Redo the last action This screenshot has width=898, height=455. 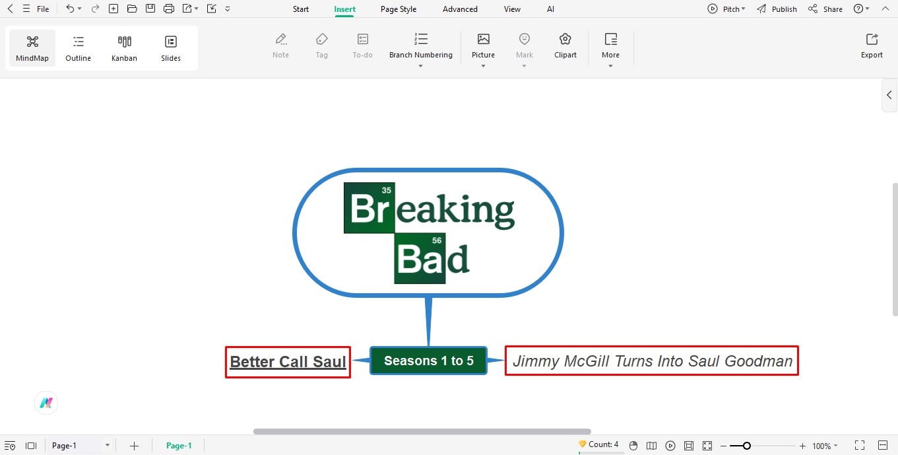click(x=95, y=9)
